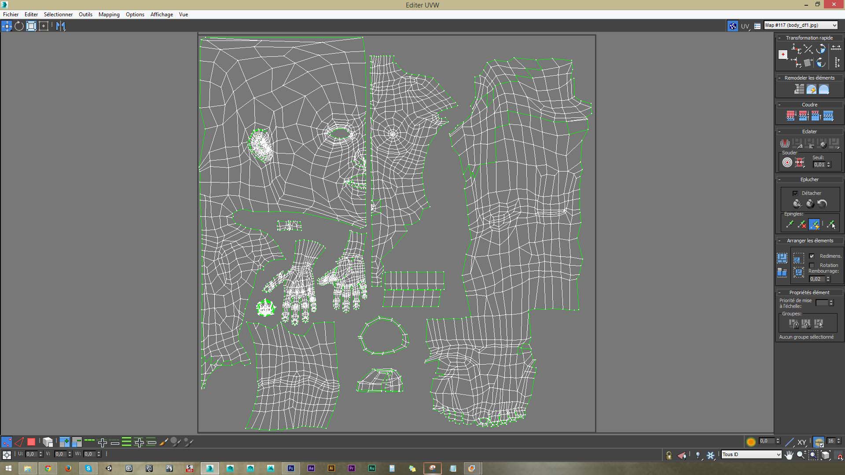Image resolution: width=845 pixels, height=475 pixels.
Task: Click the Eplucher rollout header
Action: [809, 179]
